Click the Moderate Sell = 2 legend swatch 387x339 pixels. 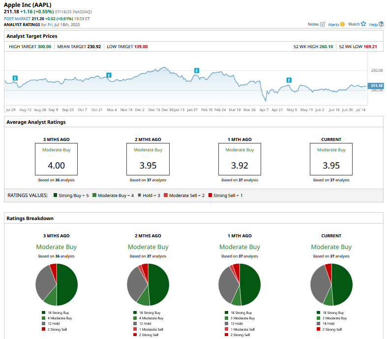click(166, 195)
